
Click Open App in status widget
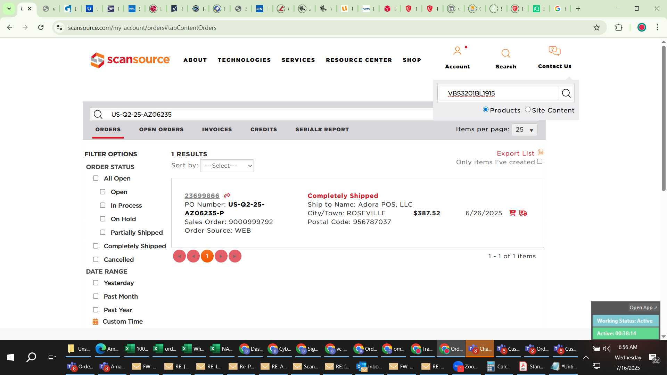643,308
